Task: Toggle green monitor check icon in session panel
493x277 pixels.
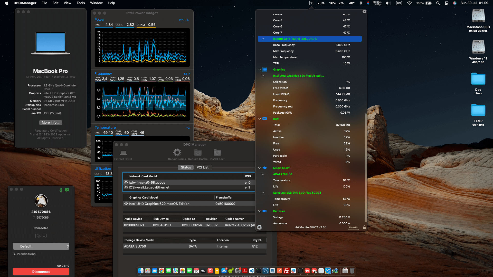Action: point(67,190)
